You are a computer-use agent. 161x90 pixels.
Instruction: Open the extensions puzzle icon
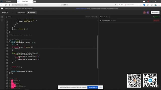pos(148,5)
